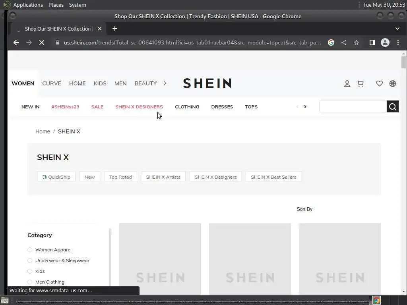Expand more top categories after BEAUTY
This screenshot has width=407, height=305.
coord(165,83)
